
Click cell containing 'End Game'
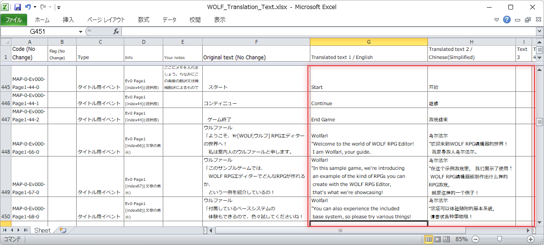369,116
